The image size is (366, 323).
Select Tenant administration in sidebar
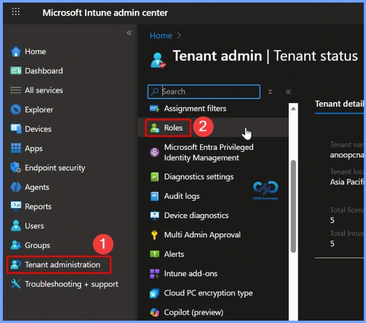tap(59, 265)
